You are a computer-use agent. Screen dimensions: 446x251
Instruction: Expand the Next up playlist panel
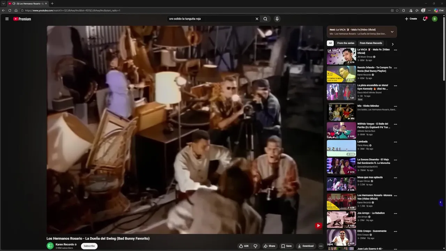pyautogui.click(x=392, y=32)
